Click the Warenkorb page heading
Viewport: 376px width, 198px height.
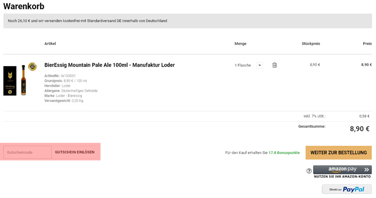[x=24, y=6]
